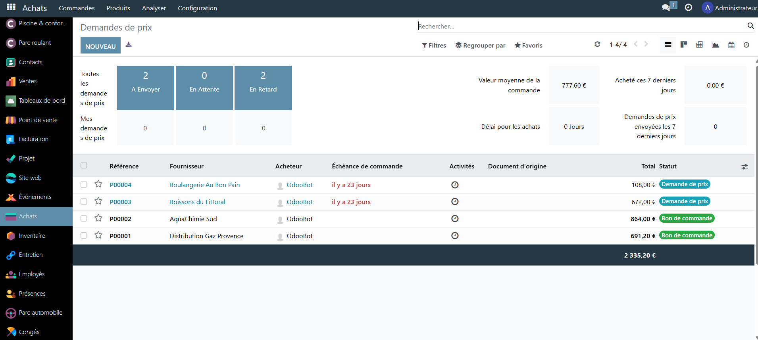Open Site web app in sidebar

click(x=36, y=178)
